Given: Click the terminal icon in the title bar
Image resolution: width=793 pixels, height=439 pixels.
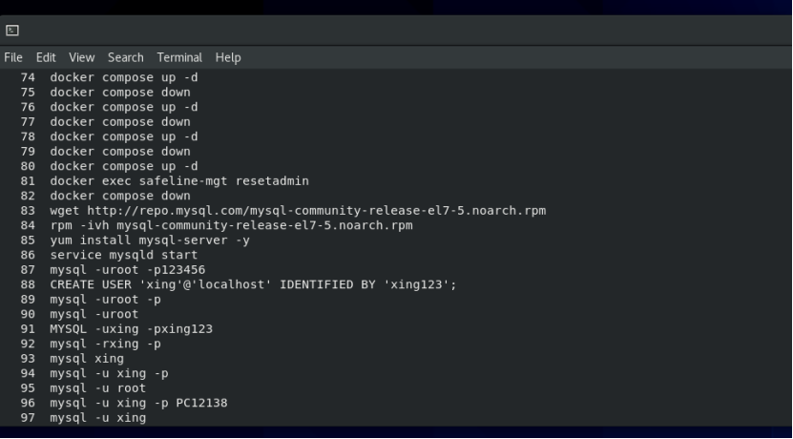Looking at the screenshot, I should [12, 30].
